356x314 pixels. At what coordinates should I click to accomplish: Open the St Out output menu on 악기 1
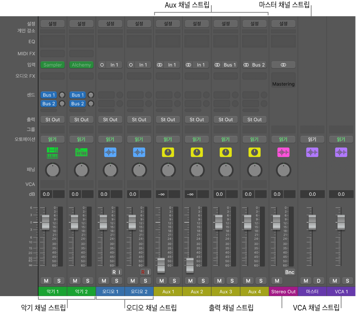[x=53, y=119]
